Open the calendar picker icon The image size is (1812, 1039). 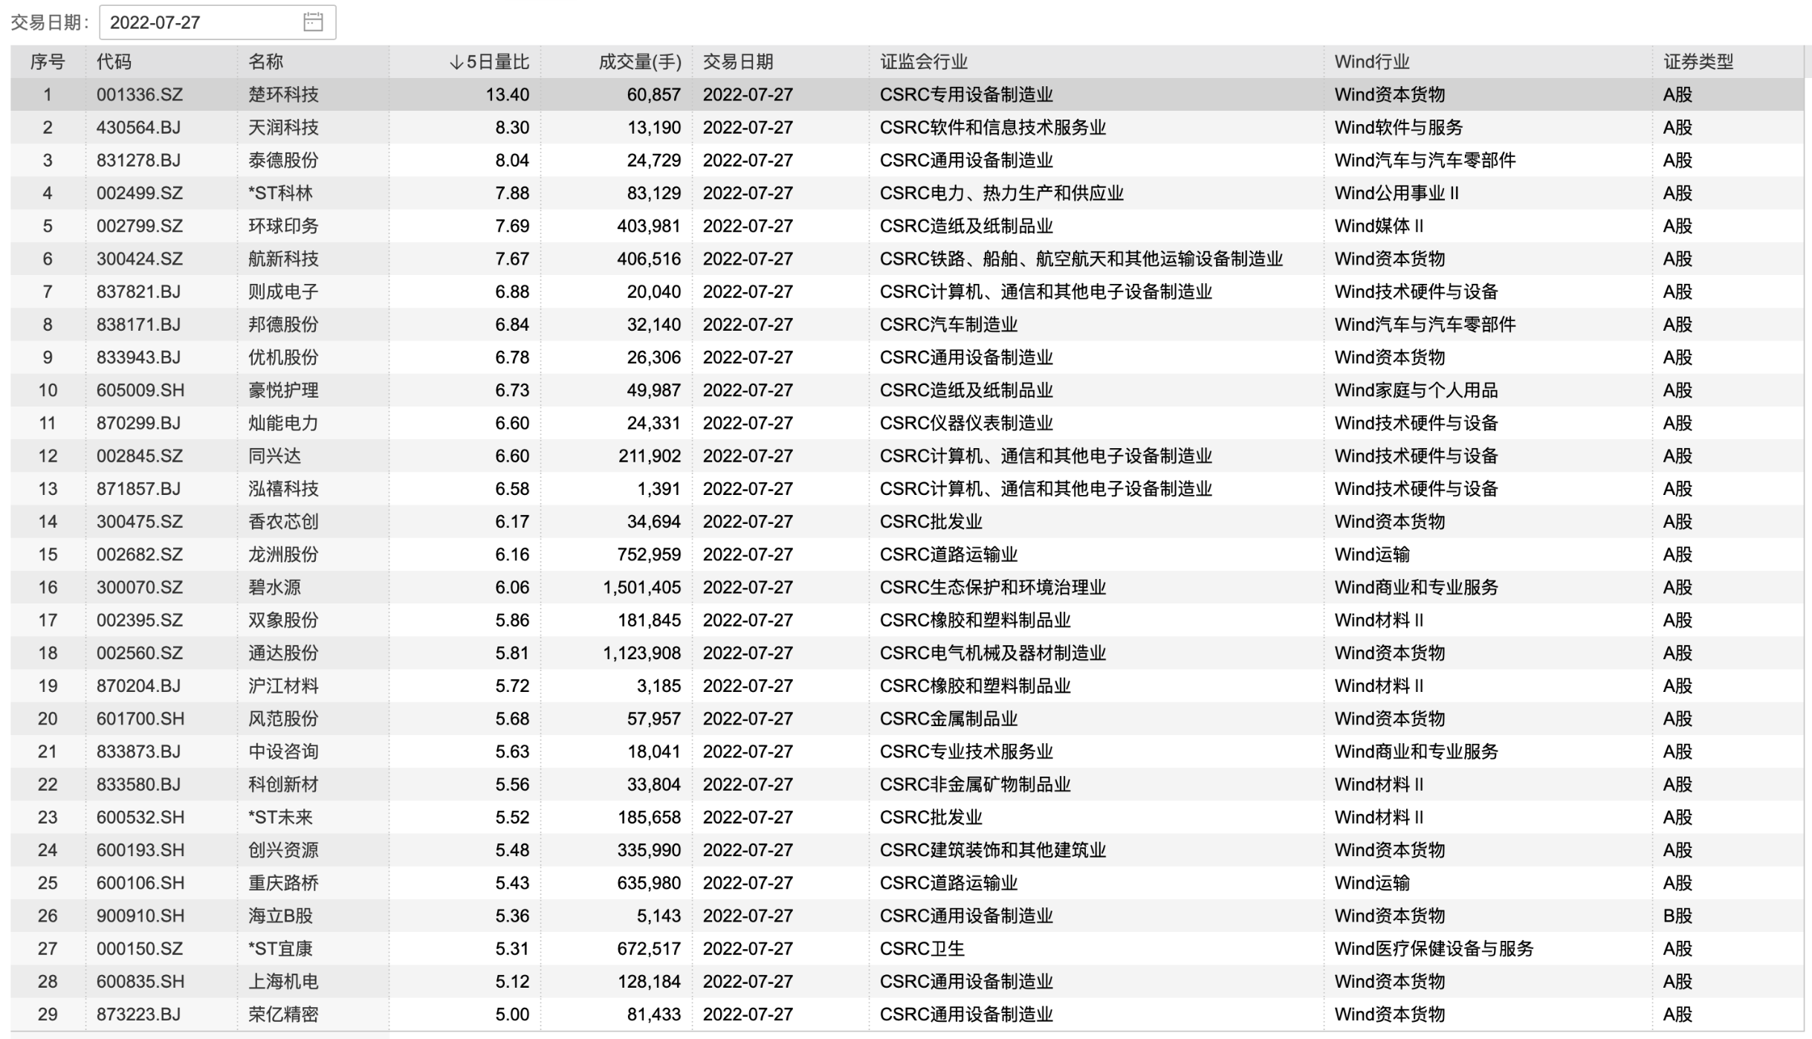coord(313,22)
